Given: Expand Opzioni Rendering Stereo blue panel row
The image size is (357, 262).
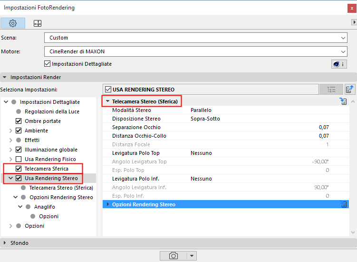Looking at the screenshot, I should (x=108, y=204).
